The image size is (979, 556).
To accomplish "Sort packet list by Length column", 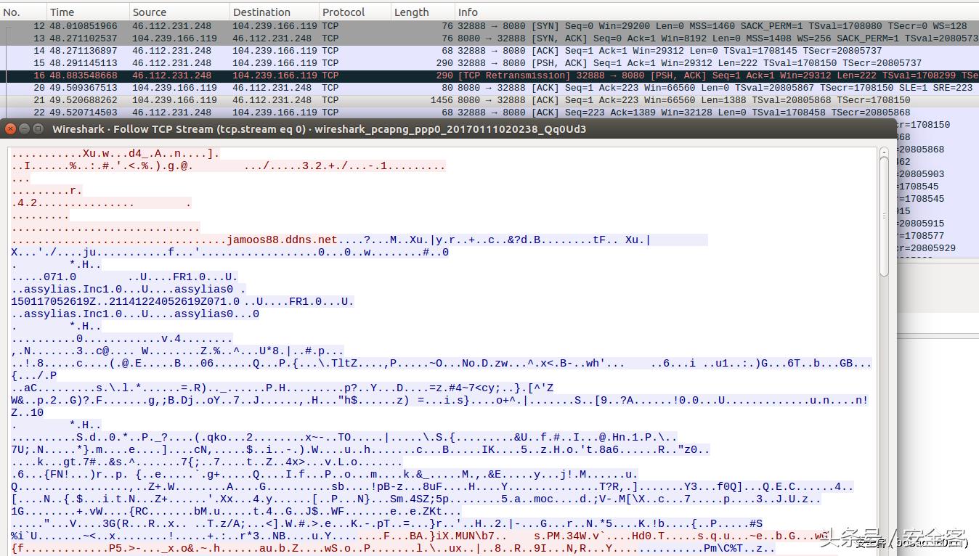I will tap(422, 12).
